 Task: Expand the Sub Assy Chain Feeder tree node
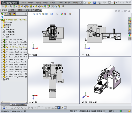coord(2,45)
